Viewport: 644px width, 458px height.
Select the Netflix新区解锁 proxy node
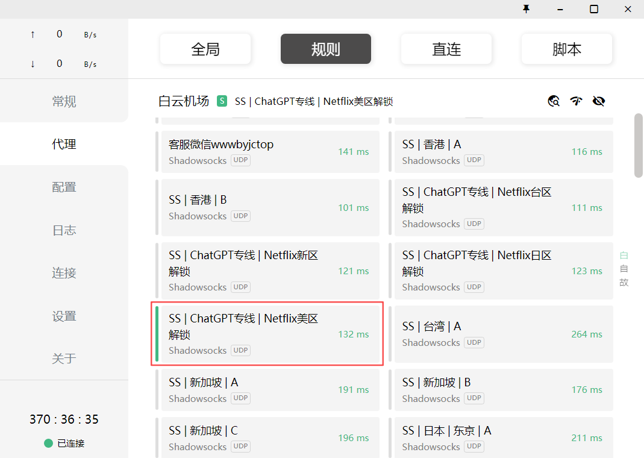coord(270,271)
